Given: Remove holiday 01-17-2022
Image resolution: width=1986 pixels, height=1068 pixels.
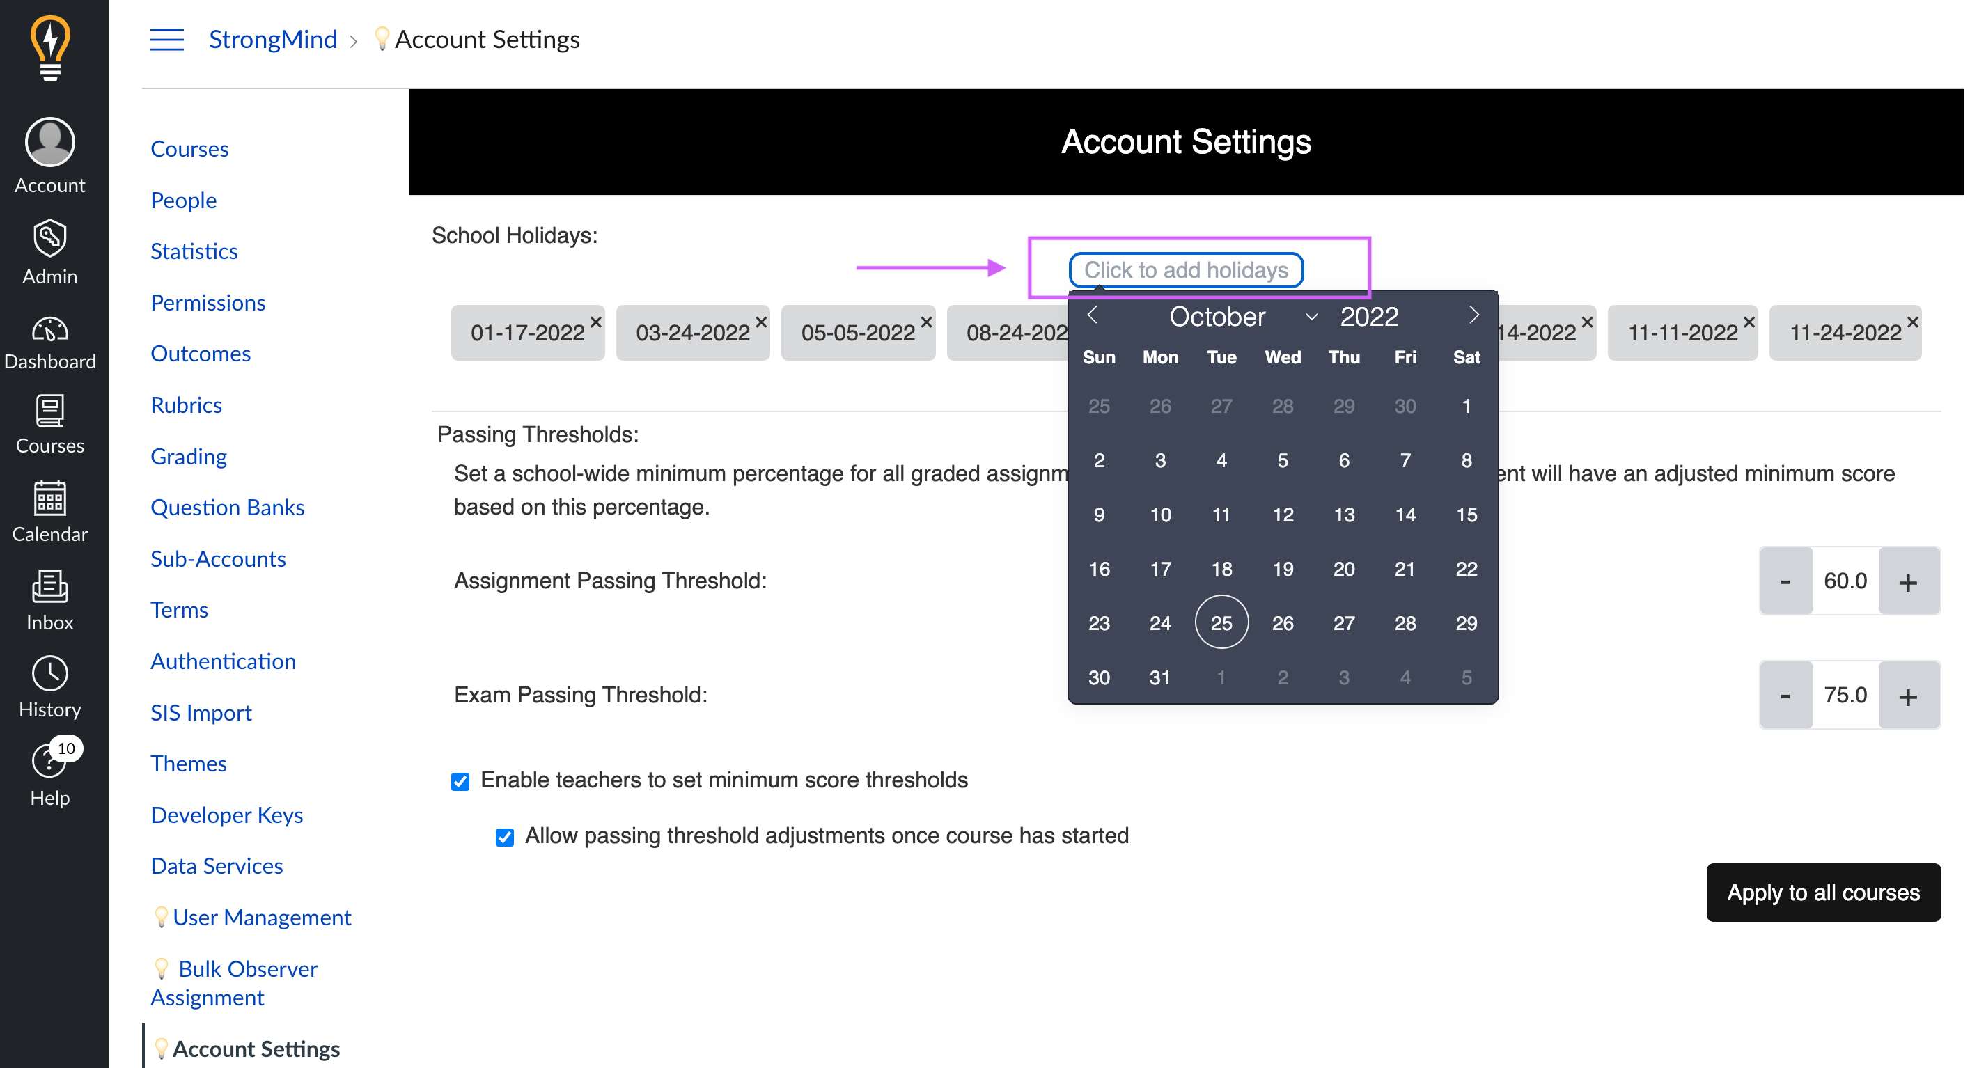Looking at the screenshot, I should pyautogui.click(x=595, y=322).
